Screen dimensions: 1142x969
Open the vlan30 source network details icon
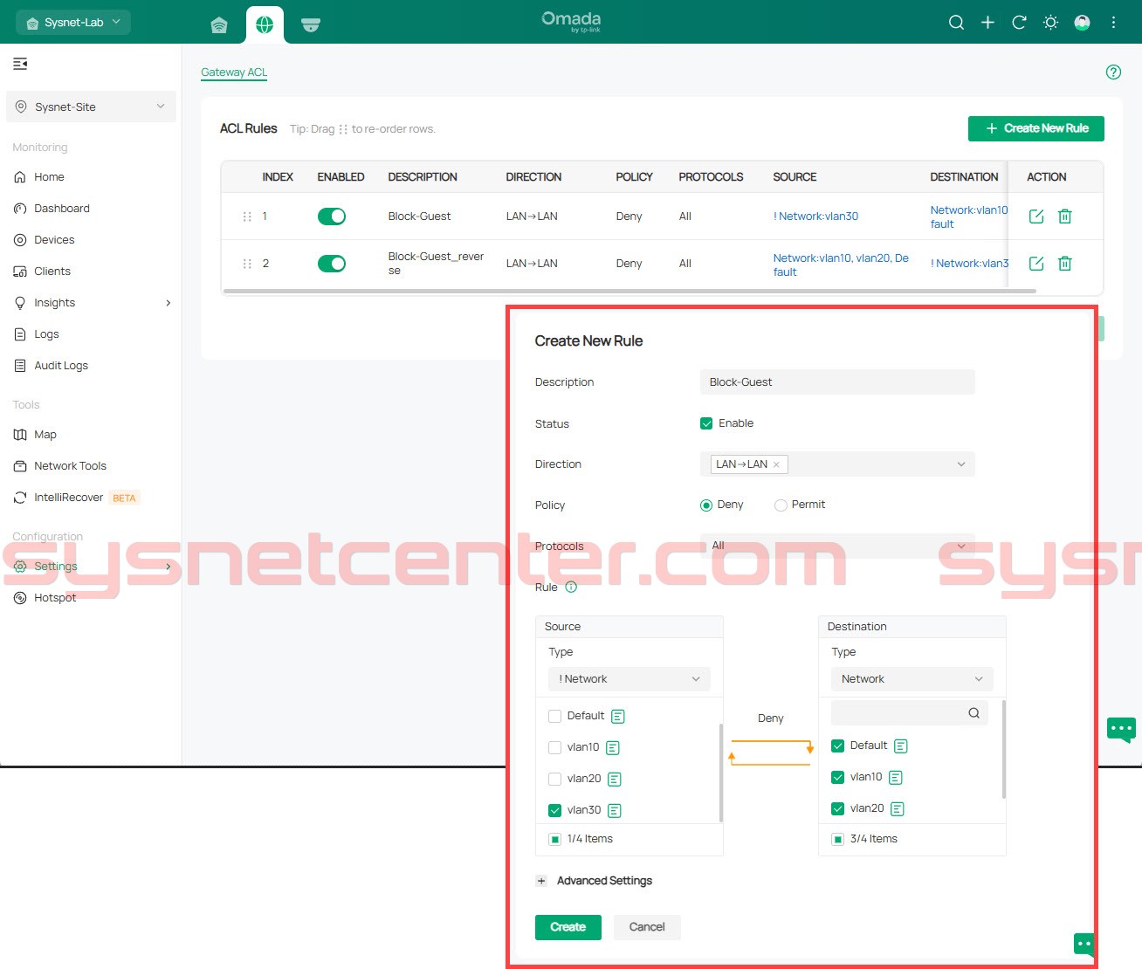tap(615, 811)
